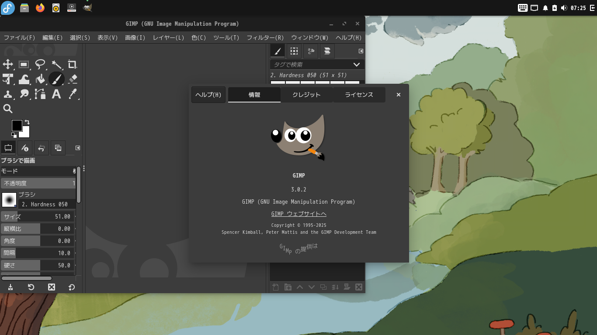This screenshot has width=597, height=335.
Task: Click the white background color swatch
Action: 26,133
